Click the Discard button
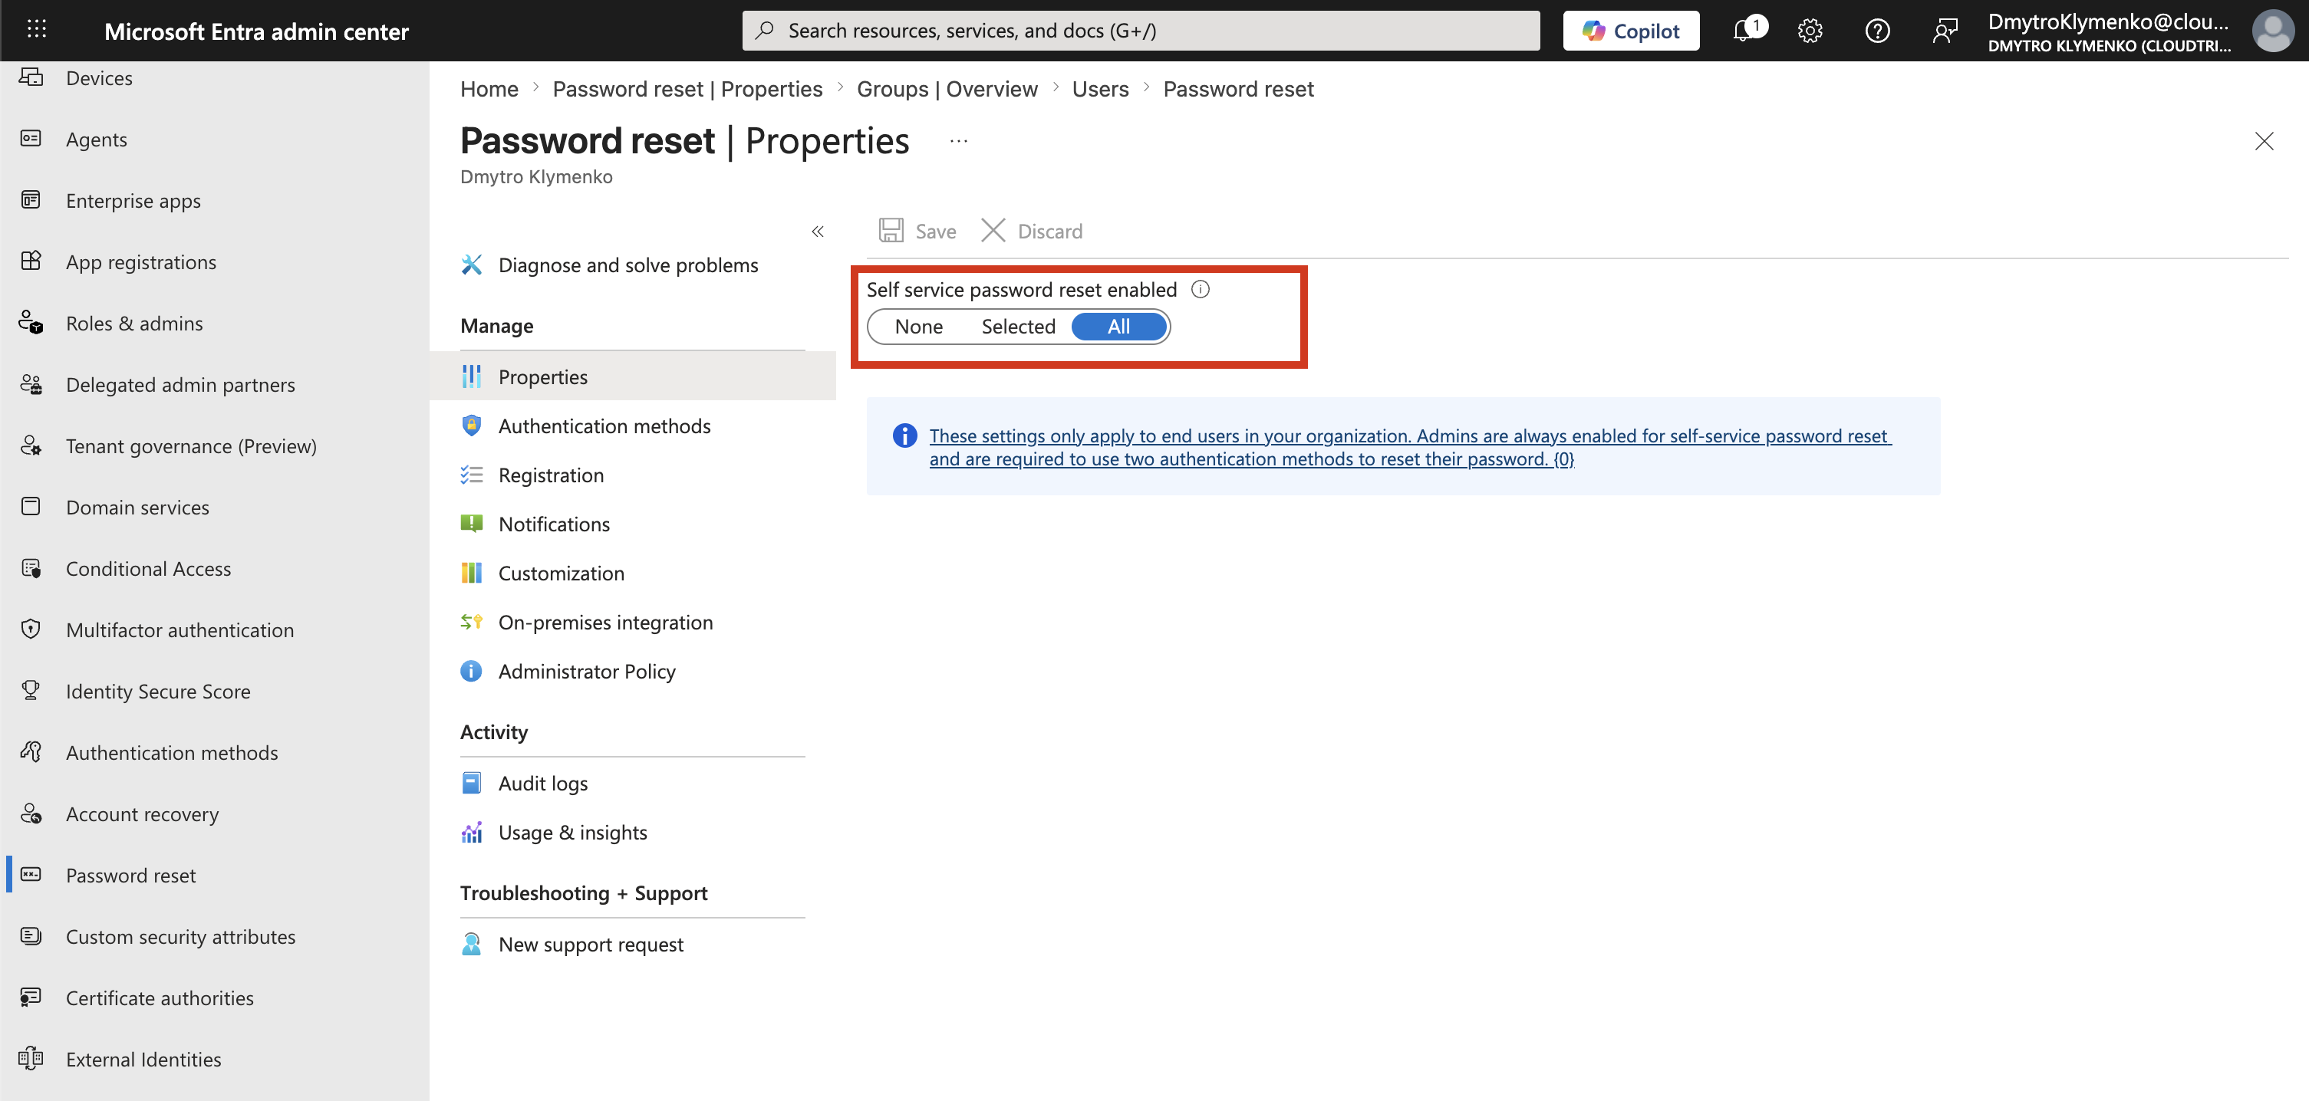Viewport: 2309px width, 1101px height. (1031, 231)
